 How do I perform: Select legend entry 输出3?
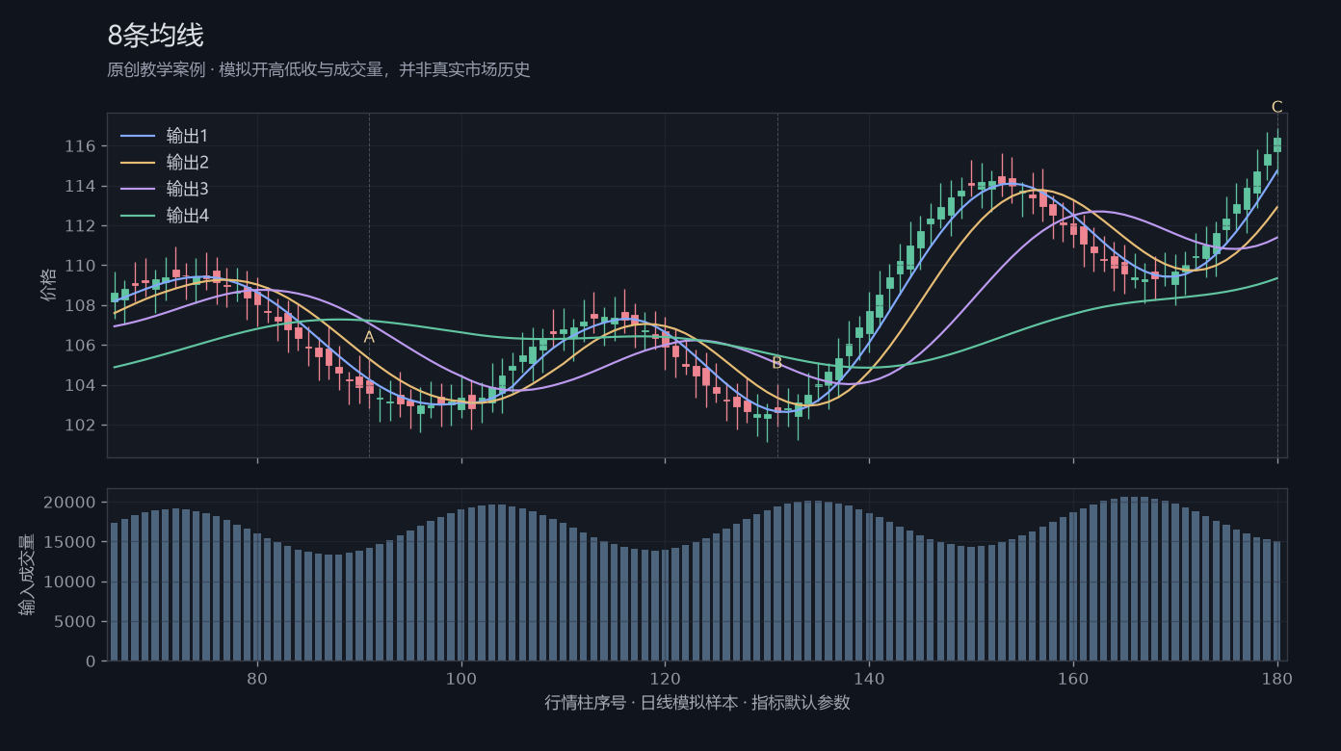tap(187, 189)
